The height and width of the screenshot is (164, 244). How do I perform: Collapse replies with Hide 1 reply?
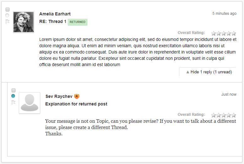pos(209,72)
